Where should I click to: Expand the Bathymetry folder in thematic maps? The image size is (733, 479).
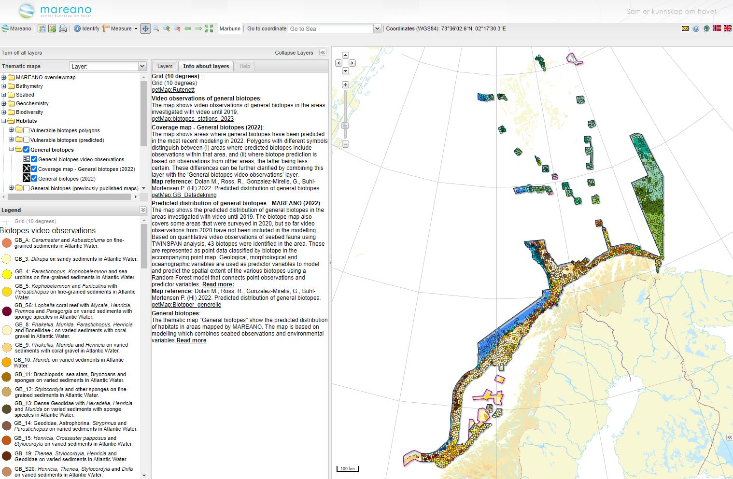point(4,86)
